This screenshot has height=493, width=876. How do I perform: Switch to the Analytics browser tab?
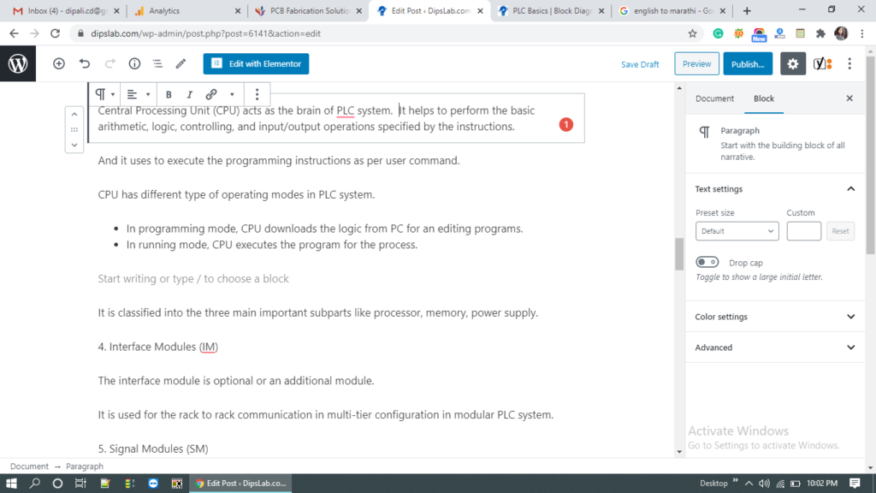pos(184,11)
